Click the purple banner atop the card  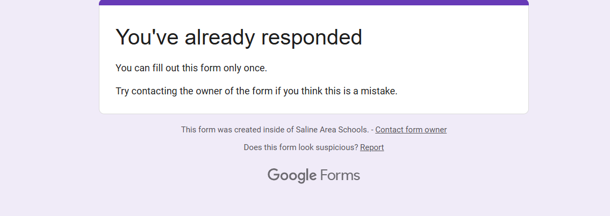(x=314, y=3)
